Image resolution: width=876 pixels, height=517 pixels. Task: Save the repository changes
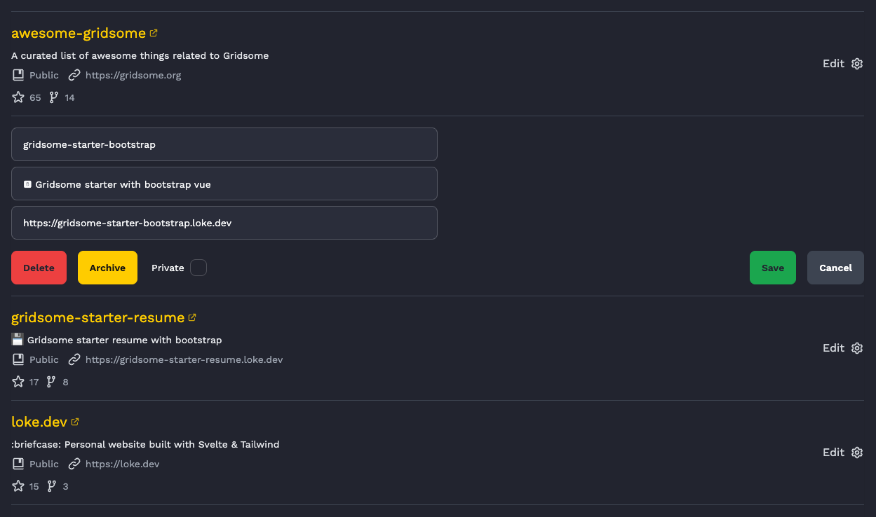pyautogui.click(x=773, y=268)
